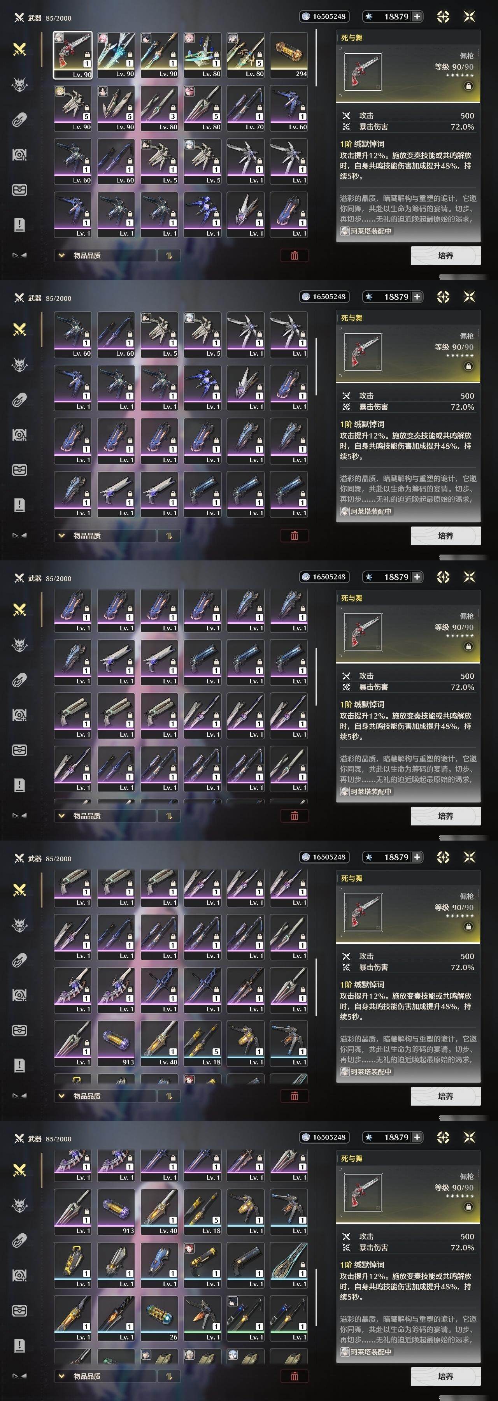498x1401 pixels.
Task: Select the purple weapon labeled Lv. 70
Action: (246, 108)
